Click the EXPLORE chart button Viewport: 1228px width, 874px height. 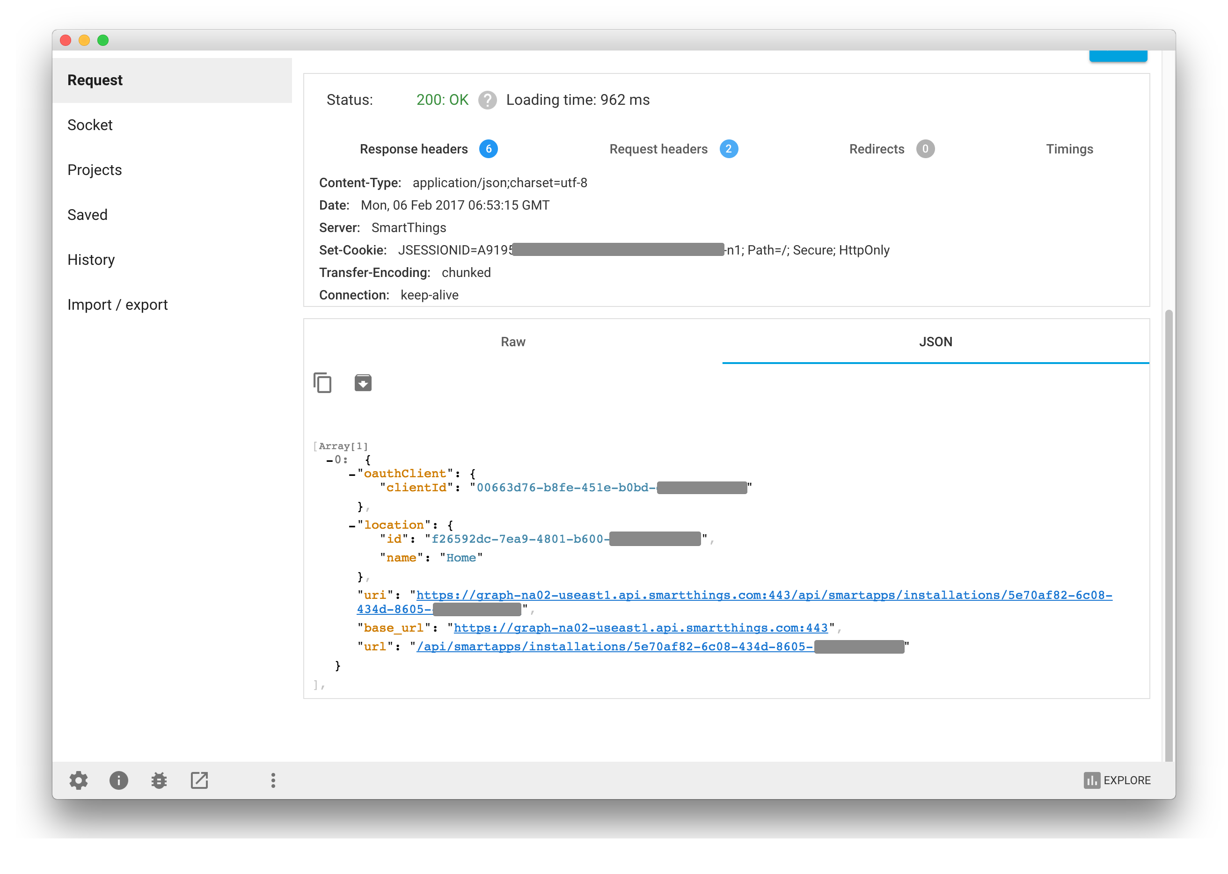(1117, 780)
